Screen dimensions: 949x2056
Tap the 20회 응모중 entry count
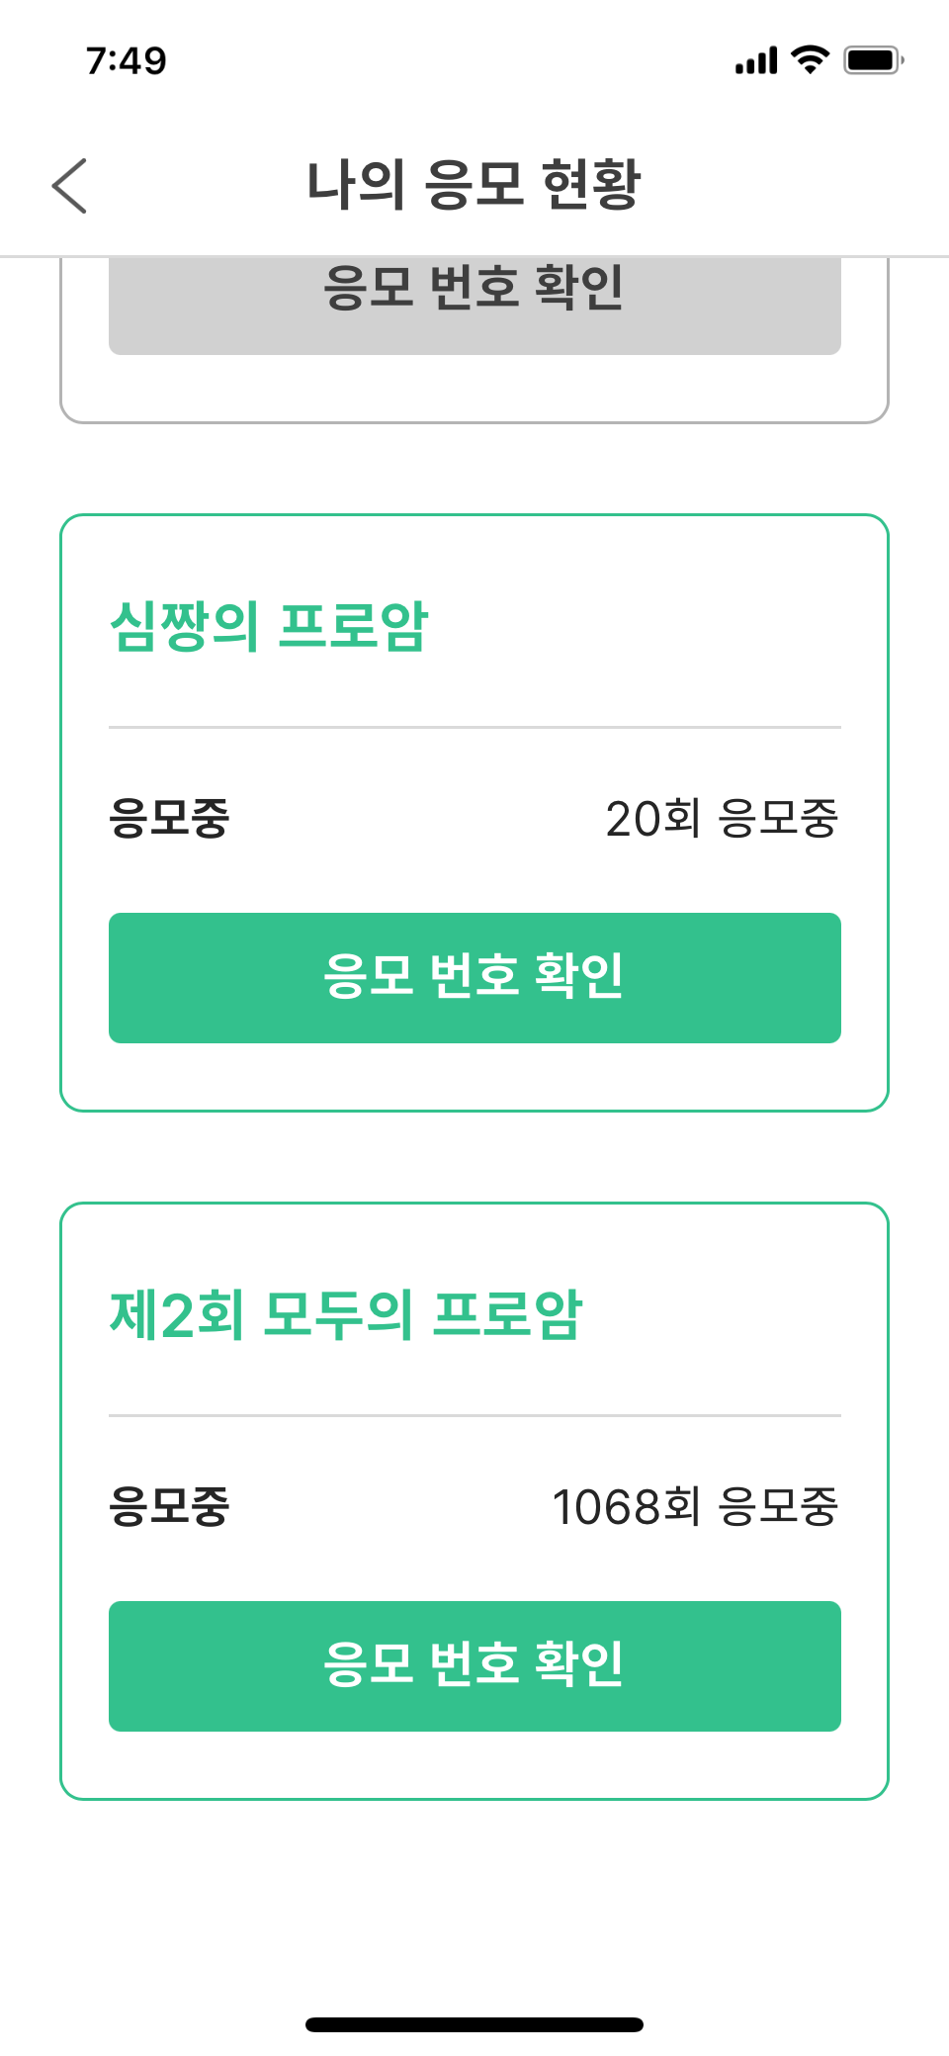pos(722,819)
